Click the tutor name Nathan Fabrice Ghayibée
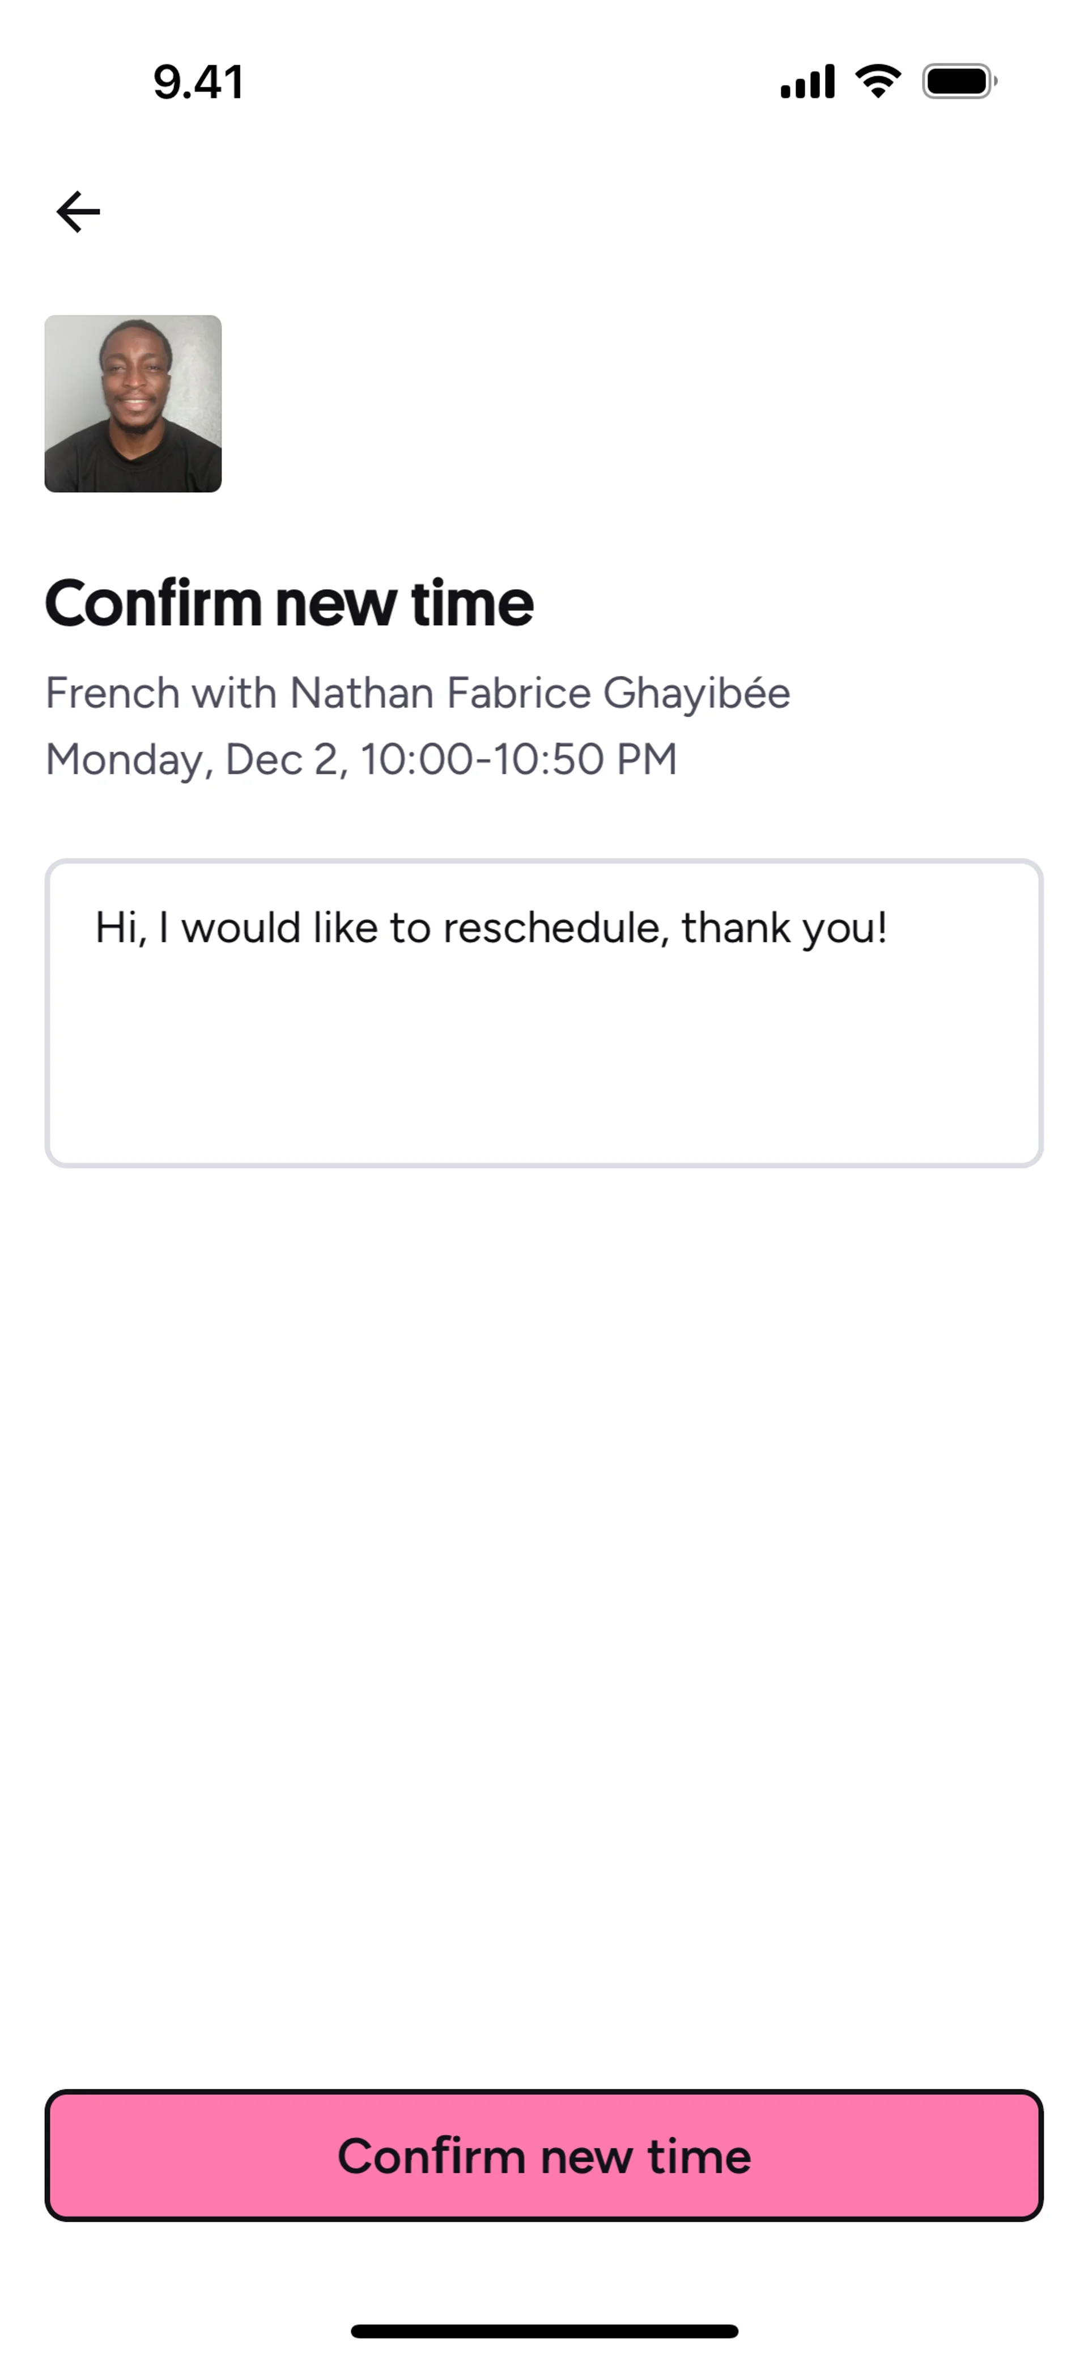This screenshot has width=1088, height=2360. tap(539, 692)
